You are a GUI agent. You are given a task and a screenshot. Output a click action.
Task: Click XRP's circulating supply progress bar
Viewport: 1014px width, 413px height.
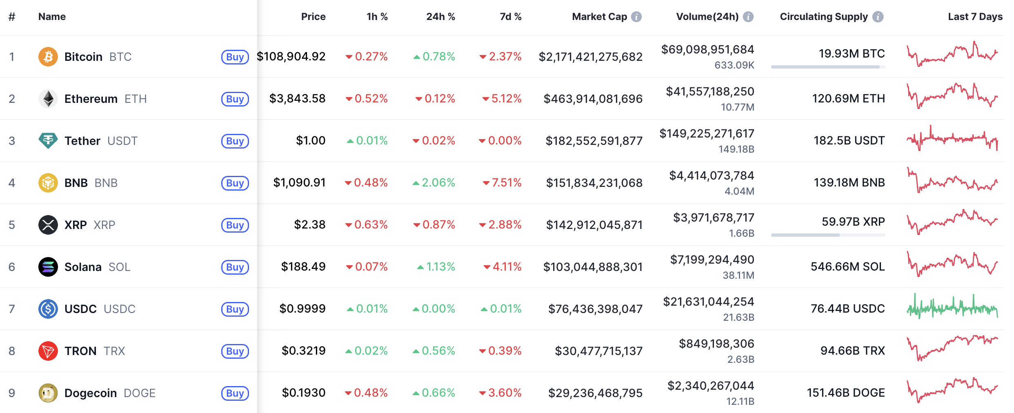[827, 235]
